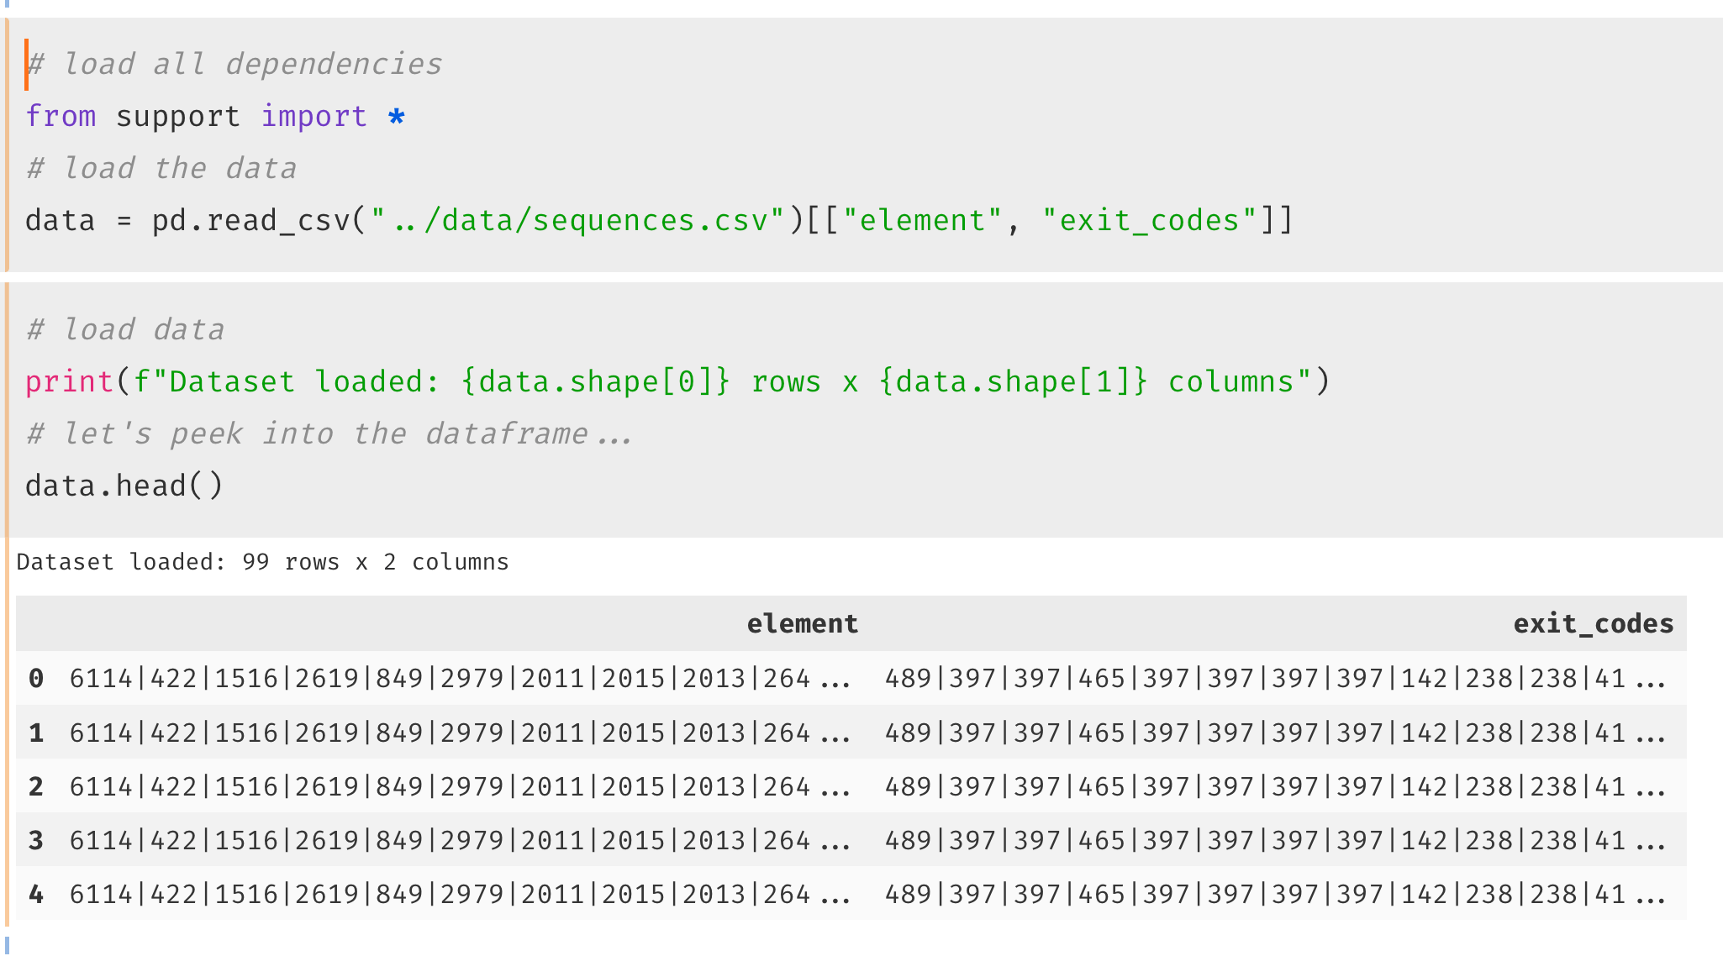Place cursor on the print f-string line

(x=677, y=381)
